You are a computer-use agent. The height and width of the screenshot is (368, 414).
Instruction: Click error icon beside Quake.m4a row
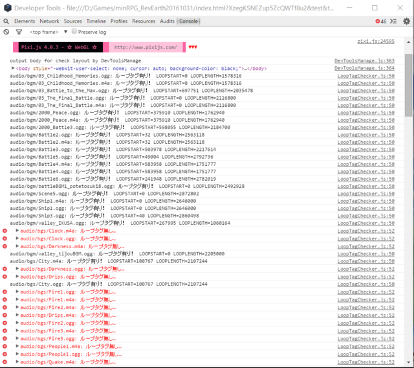coord(5,362)
